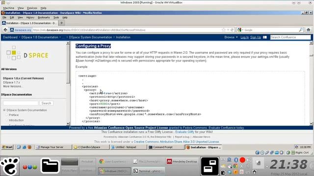
Task: Open the VirtualBox Devices menu
Action: (x=32, y=8)
